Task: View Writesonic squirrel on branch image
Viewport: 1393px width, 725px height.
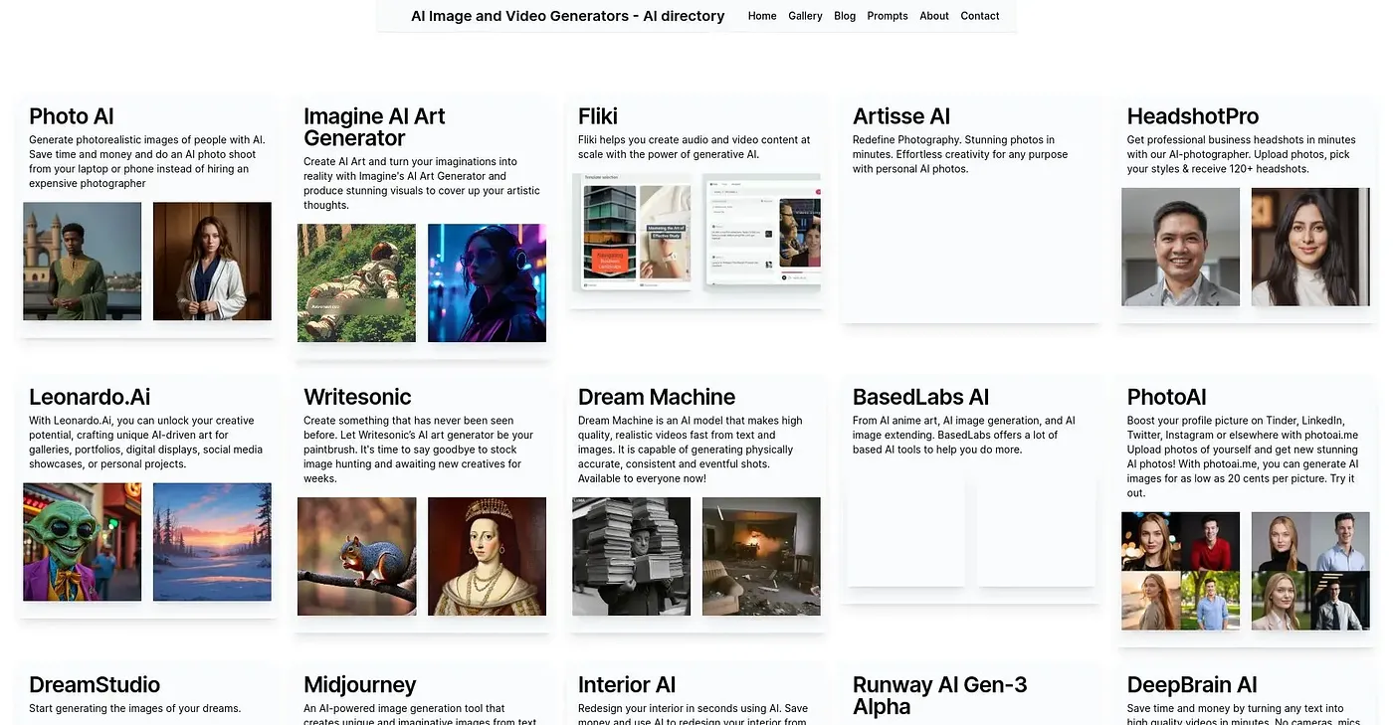Action: pos(357,557)
